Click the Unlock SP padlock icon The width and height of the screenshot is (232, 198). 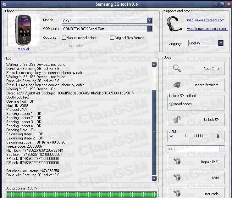(177, 119)
